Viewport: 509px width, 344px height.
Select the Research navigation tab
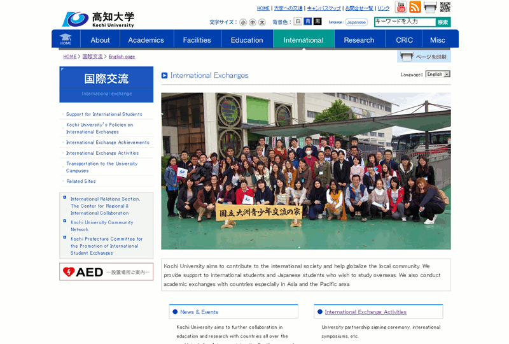pyautogui.click(x=359, y=39)
